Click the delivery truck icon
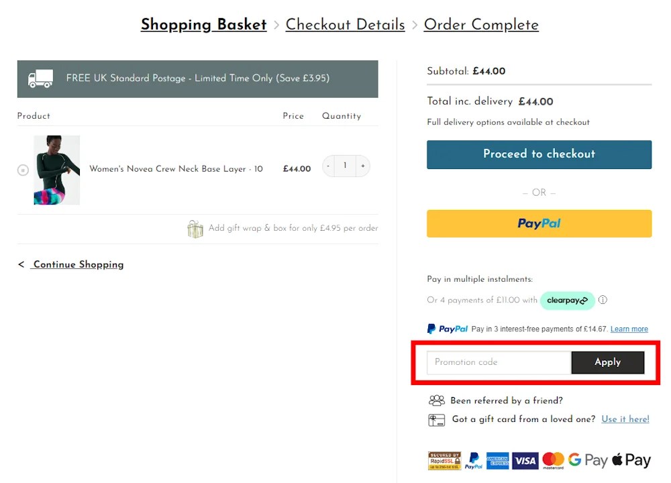The image size is (671, 483). (40, 78)
